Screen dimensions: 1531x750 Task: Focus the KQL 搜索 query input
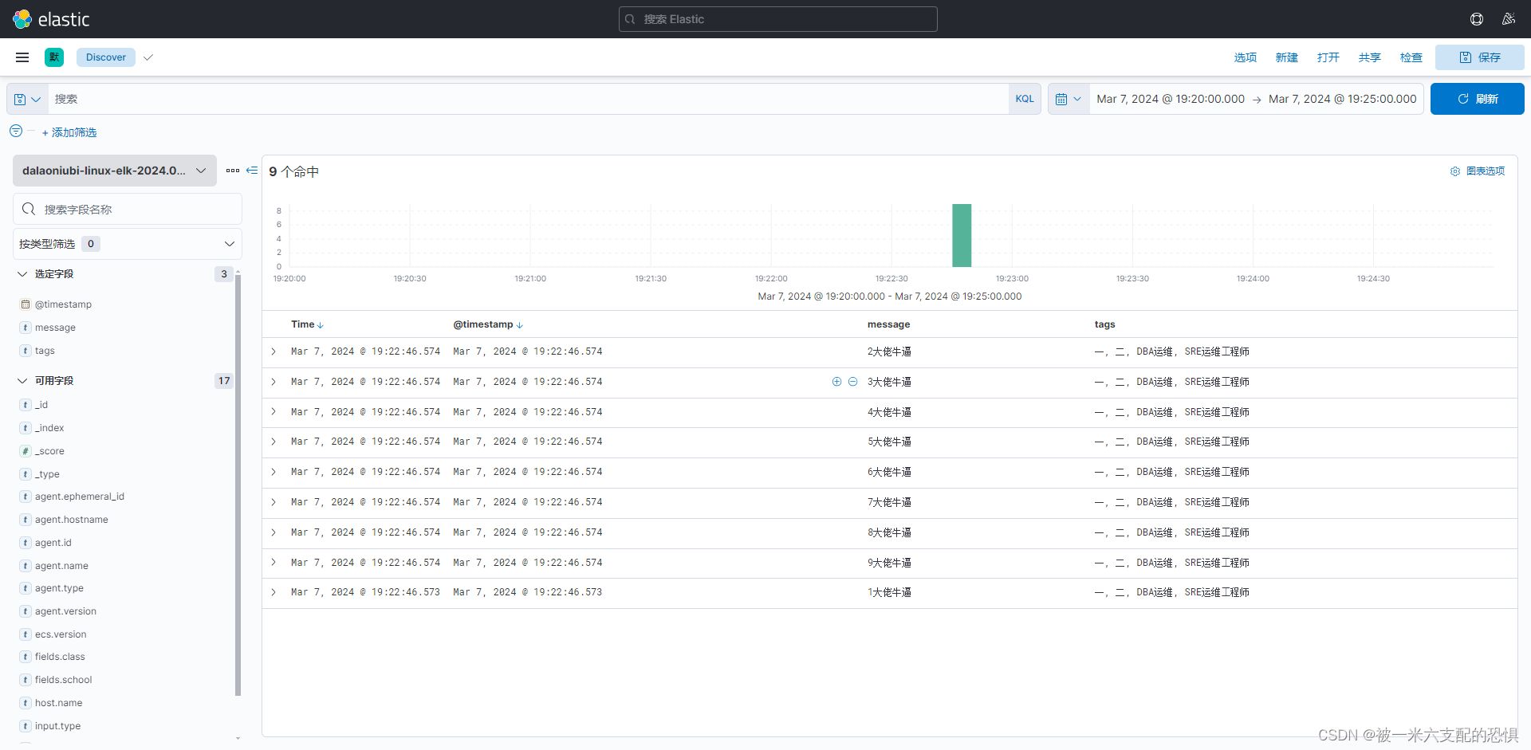(x=528, y=99)
